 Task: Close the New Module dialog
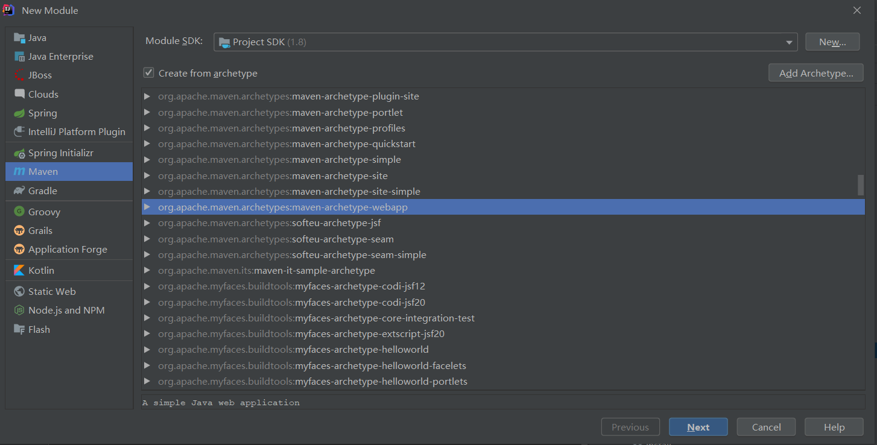click(x=857, y=10)
